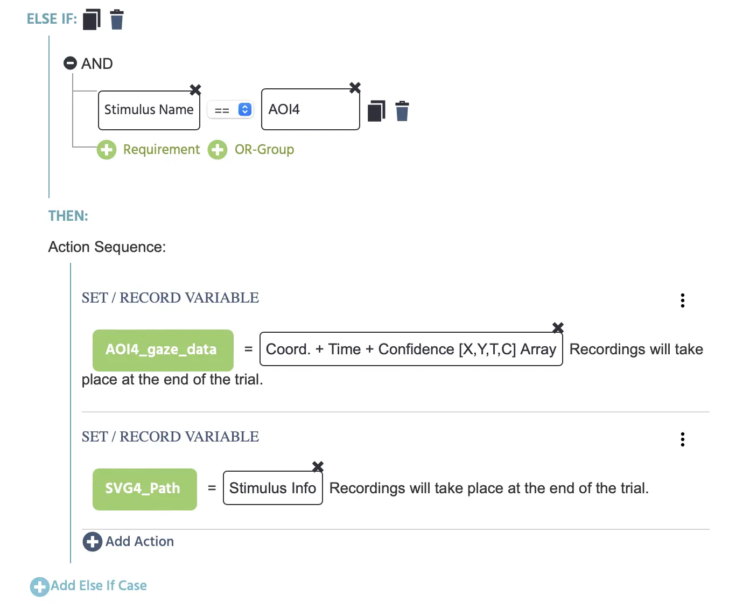Open options menu for SVG4_Path action
Viewport: 729px width, 616px height.
pyautogui.click(x=683, y=439)
